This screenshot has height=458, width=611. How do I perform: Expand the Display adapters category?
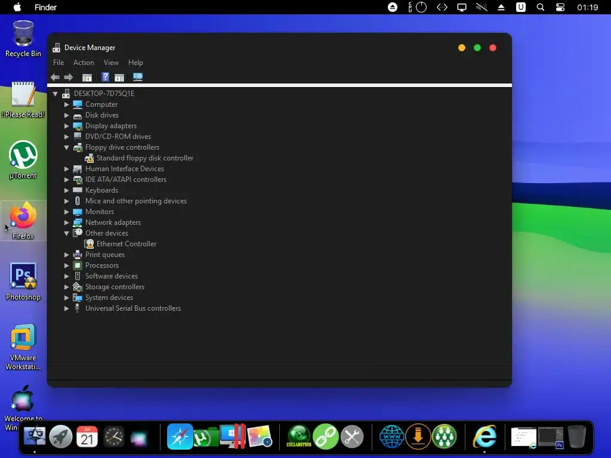(x=67, y=126)
